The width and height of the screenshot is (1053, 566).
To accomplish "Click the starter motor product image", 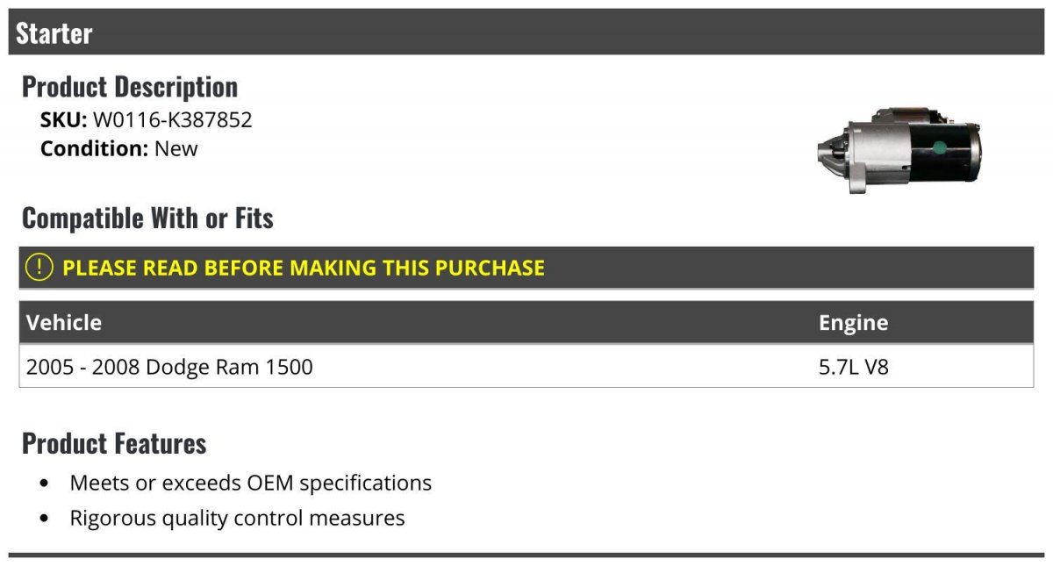I will click(x=899, y=150).
